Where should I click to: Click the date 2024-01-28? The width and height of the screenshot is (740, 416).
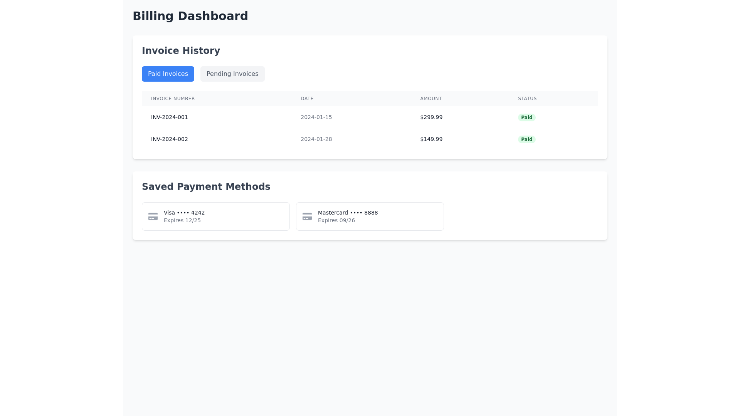point(316,139)
